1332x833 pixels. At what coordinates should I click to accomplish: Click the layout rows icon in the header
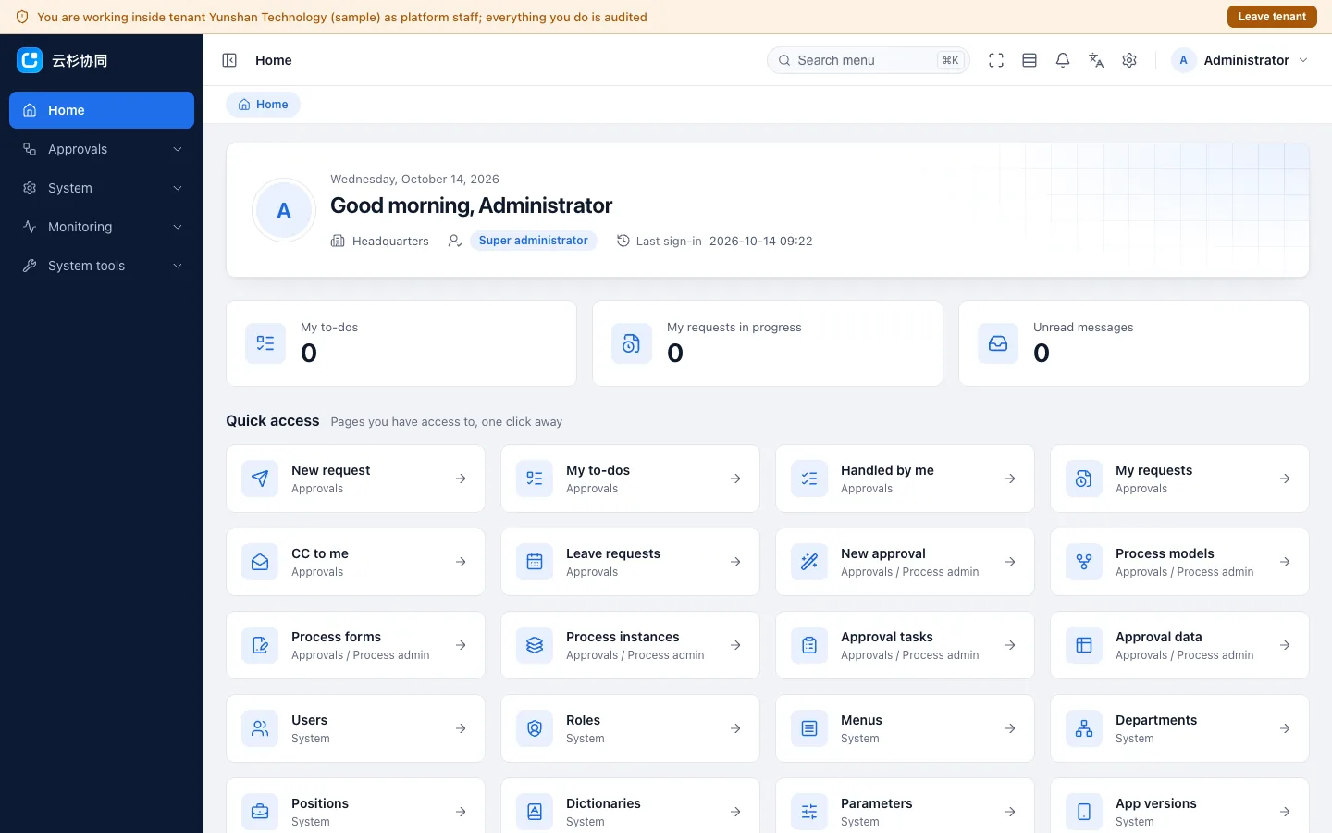click(x=1030, y=60)
